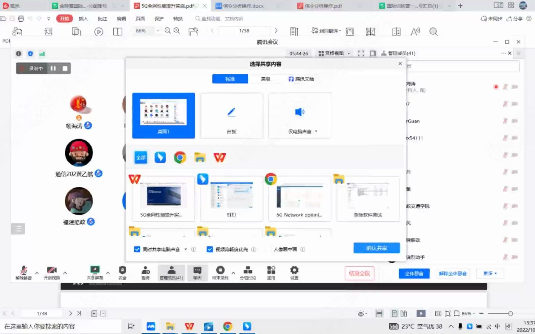Switch to the 标准 tab
535x334 pixels.
tap(230, 79)
